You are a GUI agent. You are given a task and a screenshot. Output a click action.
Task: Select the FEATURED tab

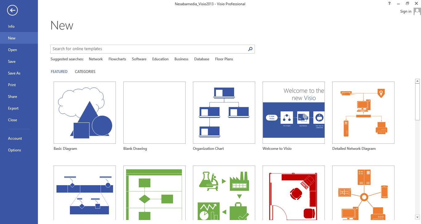(x=59, y=72)
